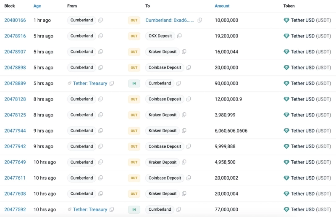Open block 20478889 details

click(15, 83)
